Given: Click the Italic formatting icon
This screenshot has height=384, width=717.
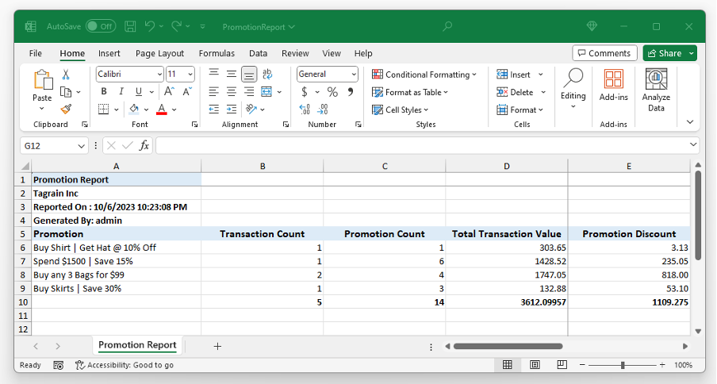Looking at the screenshot, I should click(x=121, y=92).
